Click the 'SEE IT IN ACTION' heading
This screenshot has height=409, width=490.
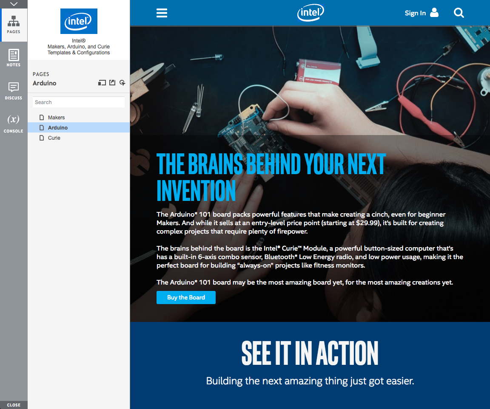click(310, 353)
